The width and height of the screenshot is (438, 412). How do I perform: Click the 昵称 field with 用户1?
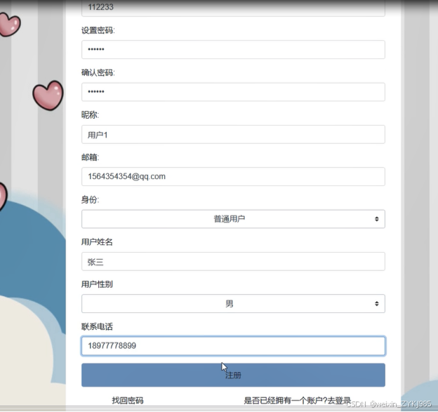pyautogui.click(x=233, y=135)
